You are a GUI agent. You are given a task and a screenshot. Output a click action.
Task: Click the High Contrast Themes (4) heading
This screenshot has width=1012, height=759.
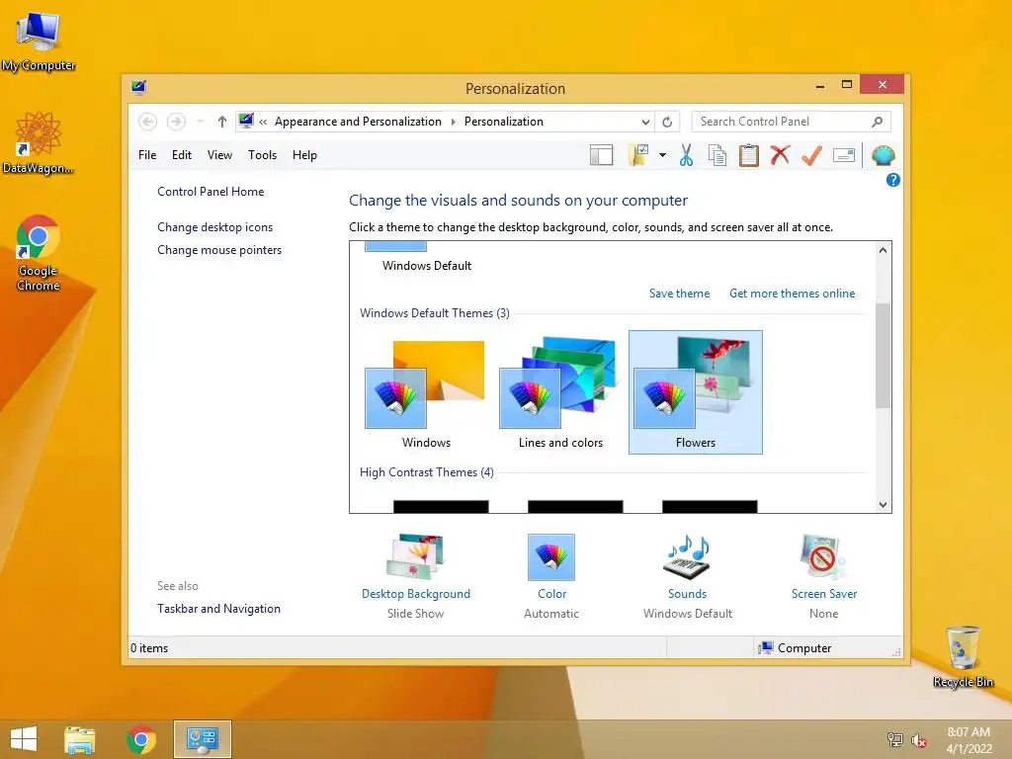pos(427,472)
